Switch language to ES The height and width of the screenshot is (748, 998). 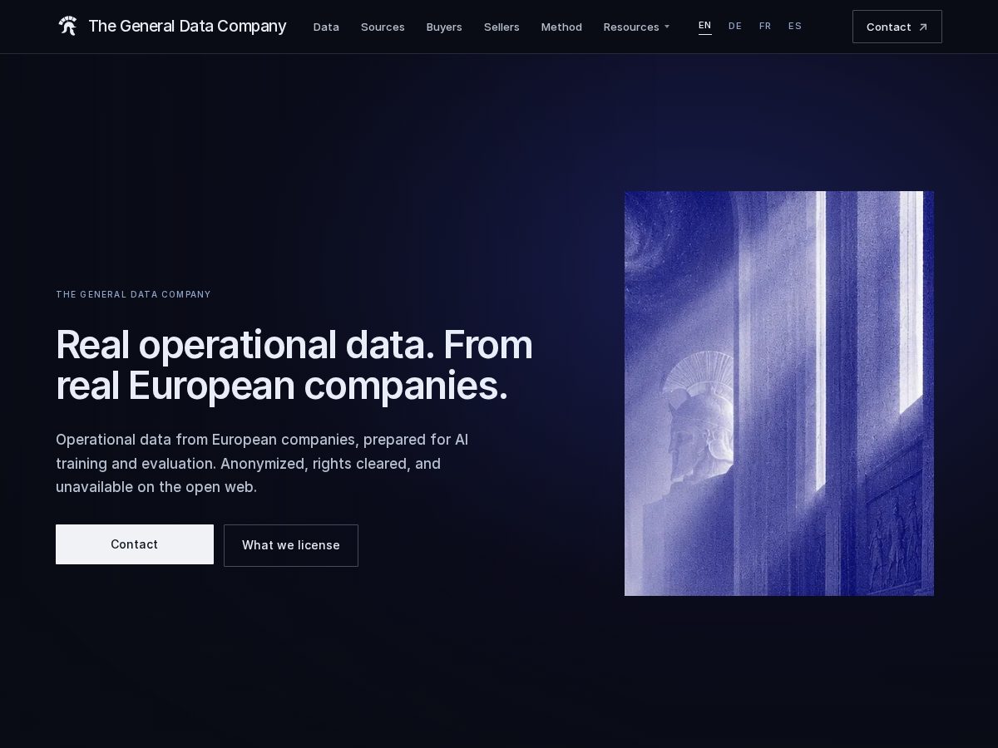coord(795,26)
